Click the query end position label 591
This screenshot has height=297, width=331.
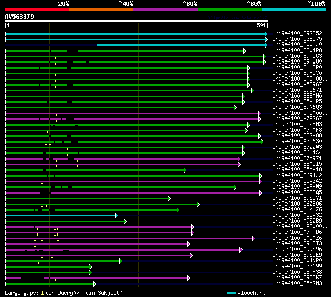tap(261, 25)
